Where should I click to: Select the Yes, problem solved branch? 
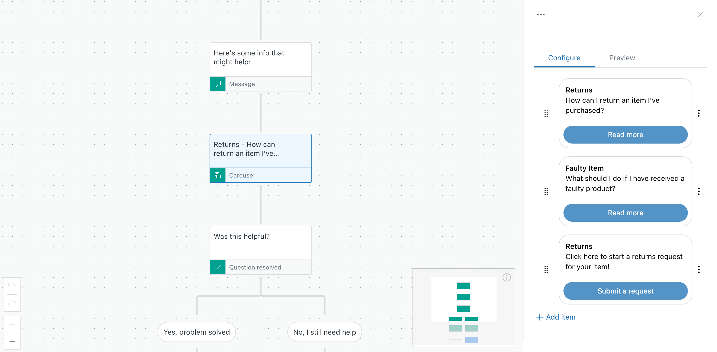point(197,332)
